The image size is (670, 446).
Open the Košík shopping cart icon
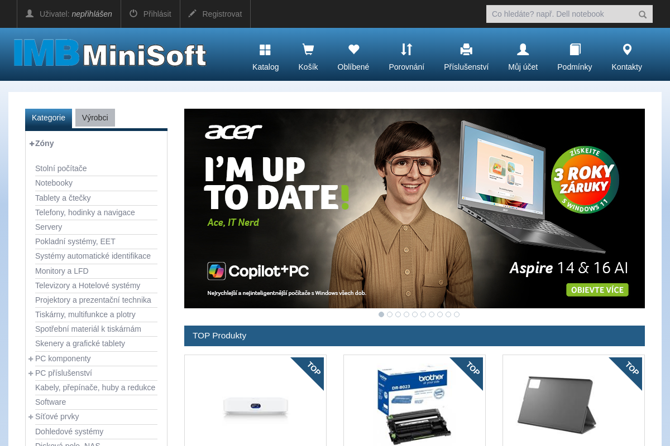coord(308,50)
